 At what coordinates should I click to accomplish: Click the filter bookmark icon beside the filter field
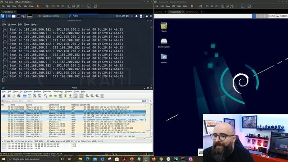click(3, 101)
